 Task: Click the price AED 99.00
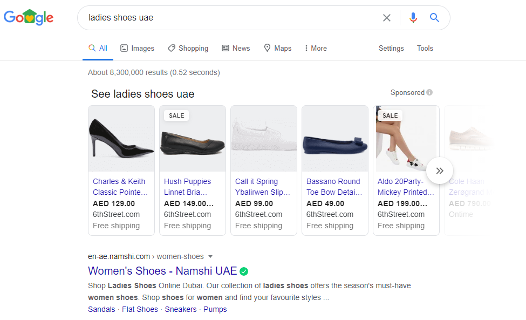tap(254, 203)
